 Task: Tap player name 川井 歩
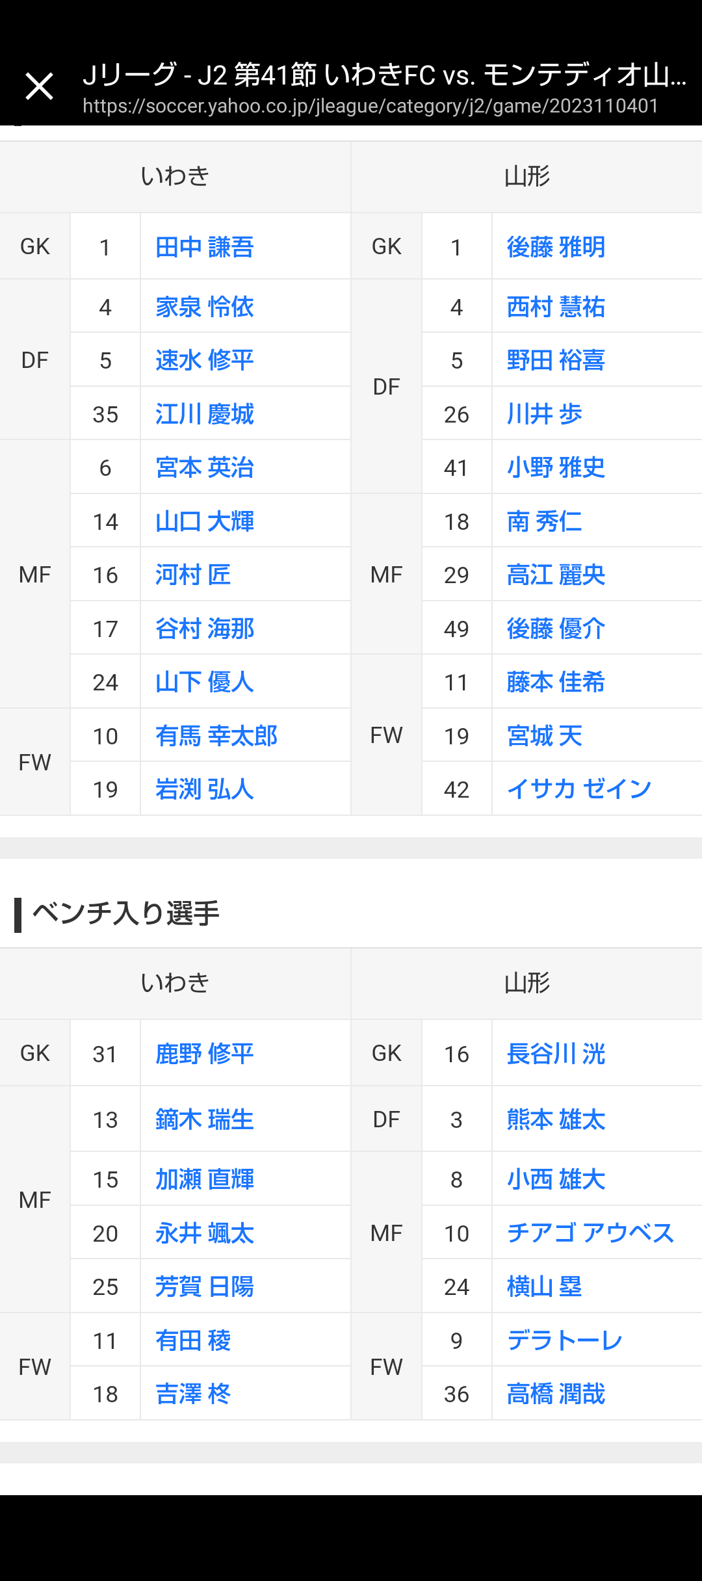coord(544,414)
